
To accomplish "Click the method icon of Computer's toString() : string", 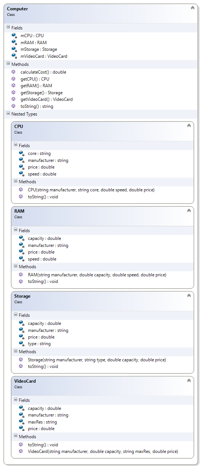I will click(x=14, y=106).
